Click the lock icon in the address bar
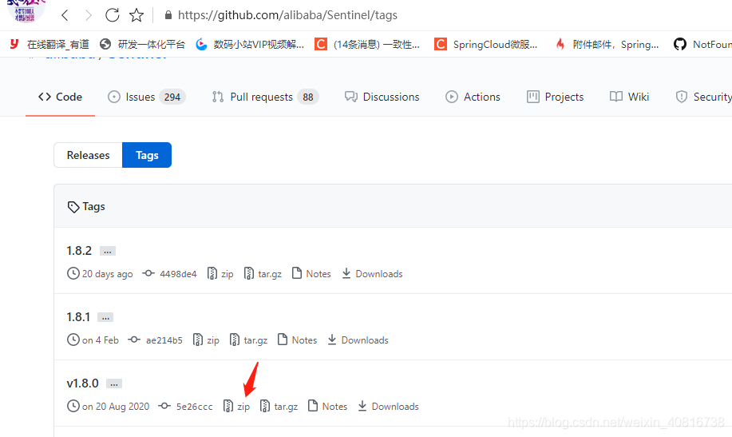Screen dimensions: 732x437 [168, 15]
